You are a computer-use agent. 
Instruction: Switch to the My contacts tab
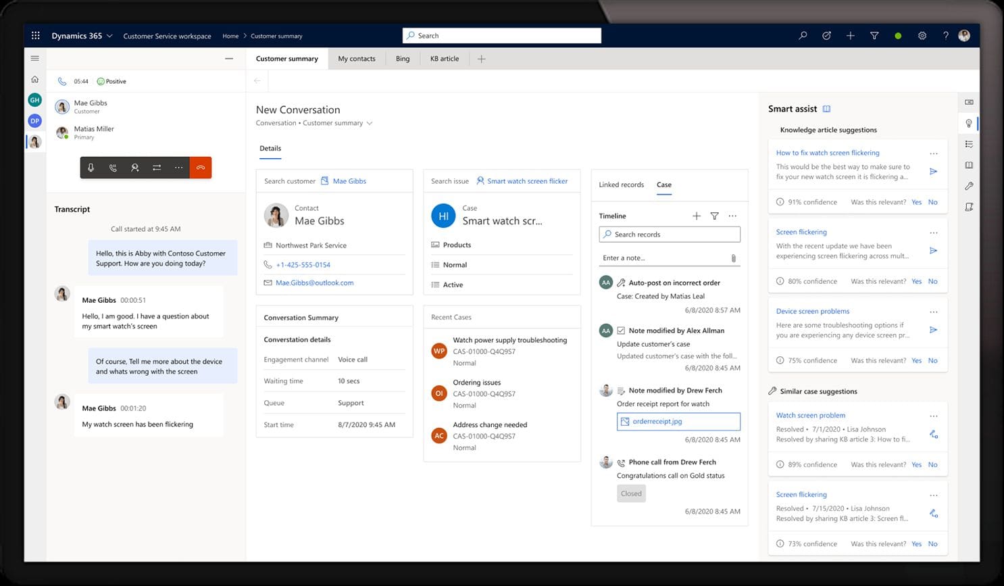(x=357, y=59)
